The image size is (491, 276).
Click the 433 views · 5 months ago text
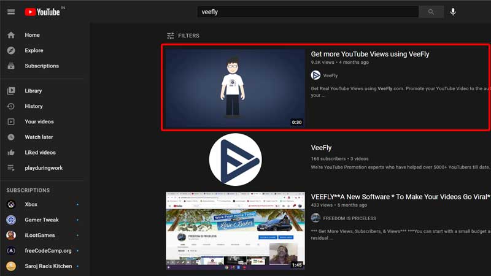point(339,205)
